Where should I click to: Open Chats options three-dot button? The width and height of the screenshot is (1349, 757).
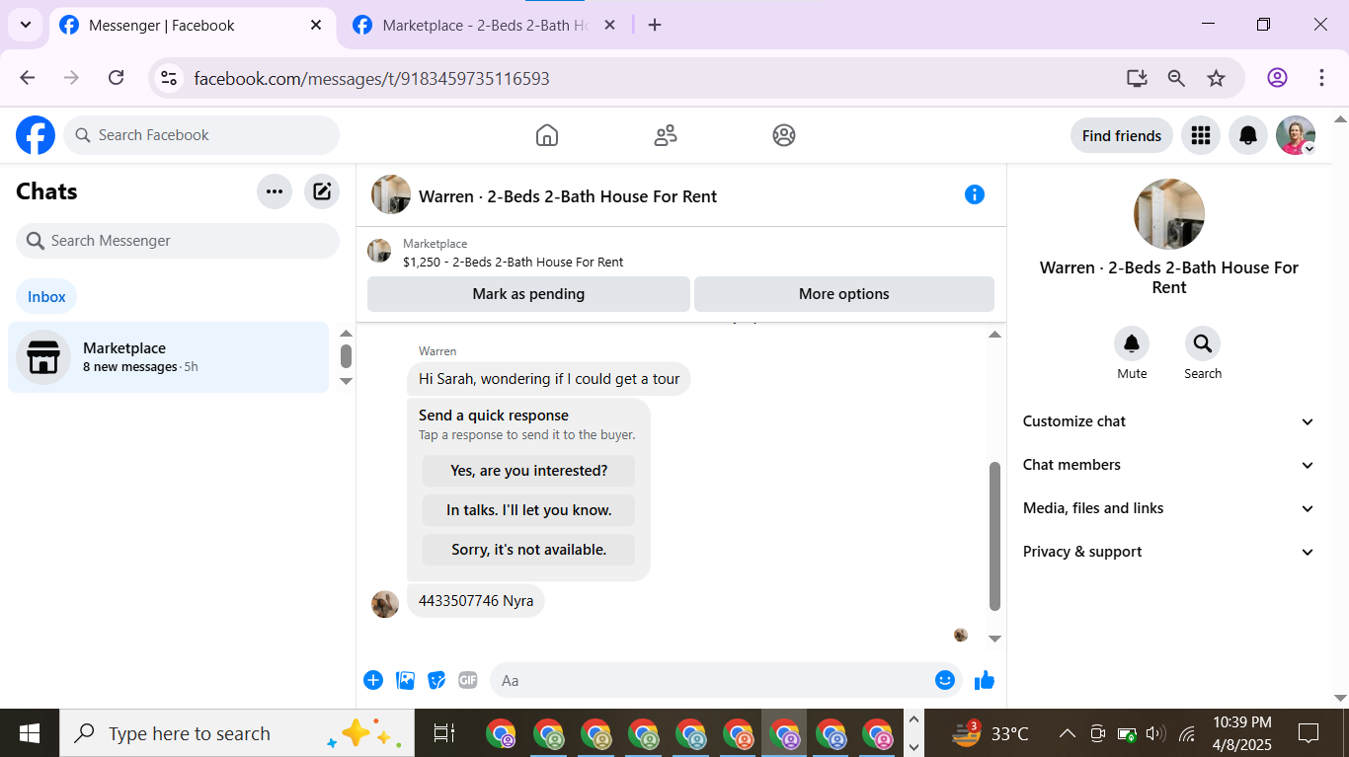[x=275, y=191]
